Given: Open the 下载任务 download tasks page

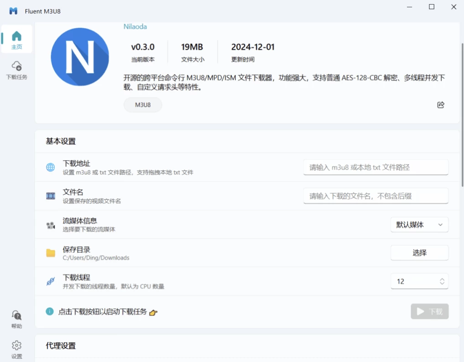Looking at the screenshot, I should pos(17,70).
